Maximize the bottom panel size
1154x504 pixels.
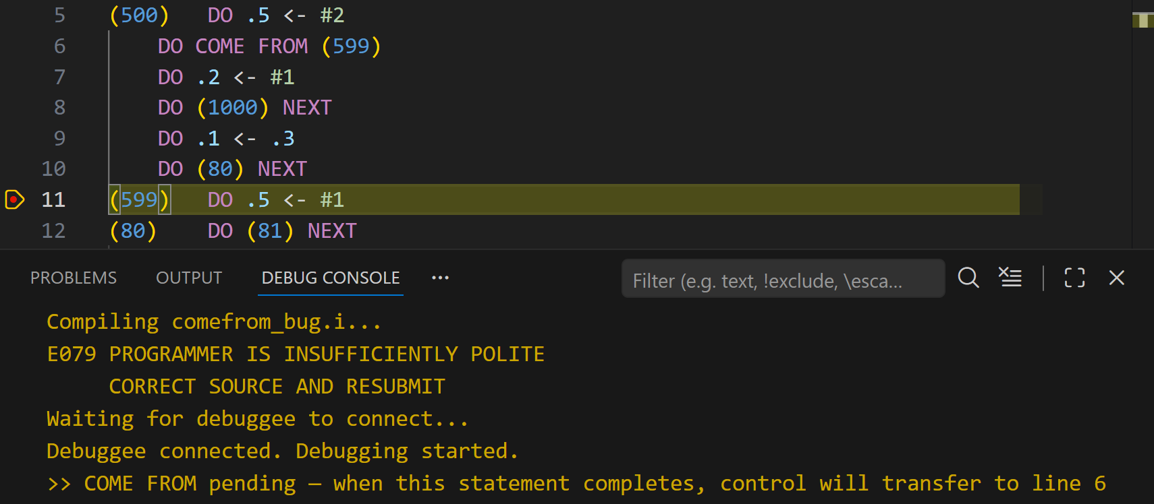1074,278
